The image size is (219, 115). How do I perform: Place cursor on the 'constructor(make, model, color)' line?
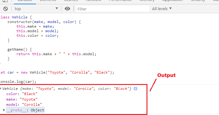(44, 22)
